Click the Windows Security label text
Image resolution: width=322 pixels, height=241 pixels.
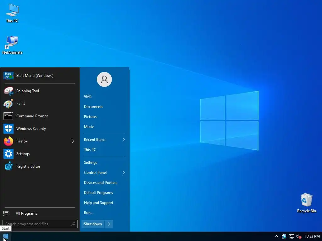tap(31, 129)
